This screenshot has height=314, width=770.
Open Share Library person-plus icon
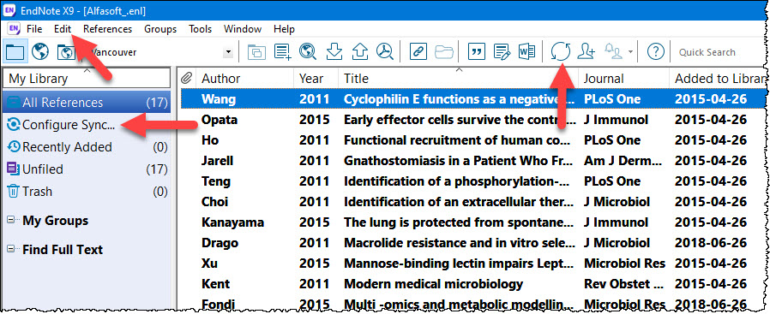point(587,51)
